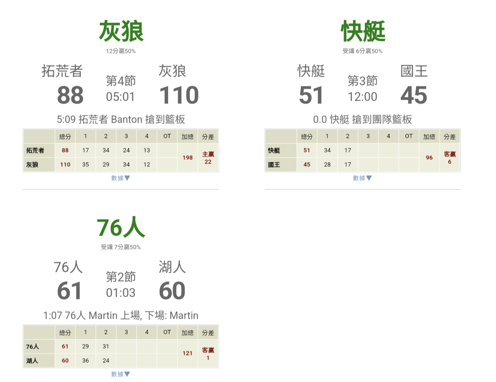The image size is (496, 382).
Task: Click the 分差 header in 灰狼 game table
Action: tap(208, 137)
